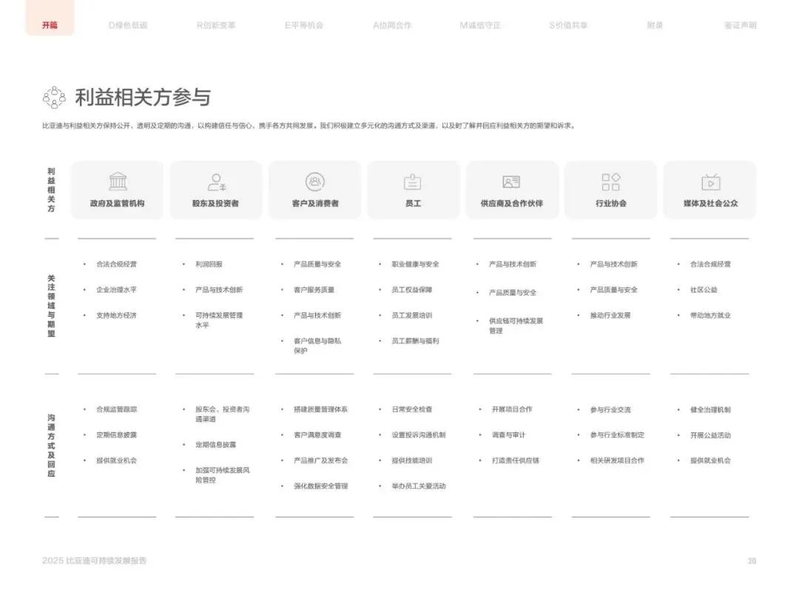
Task: Click 供应链可持续发展管理 item
Action: tap(516, 326)
